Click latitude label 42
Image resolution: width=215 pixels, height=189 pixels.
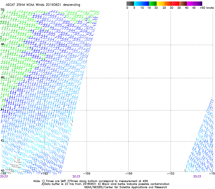pyautogui.click(x=2, y=140)
